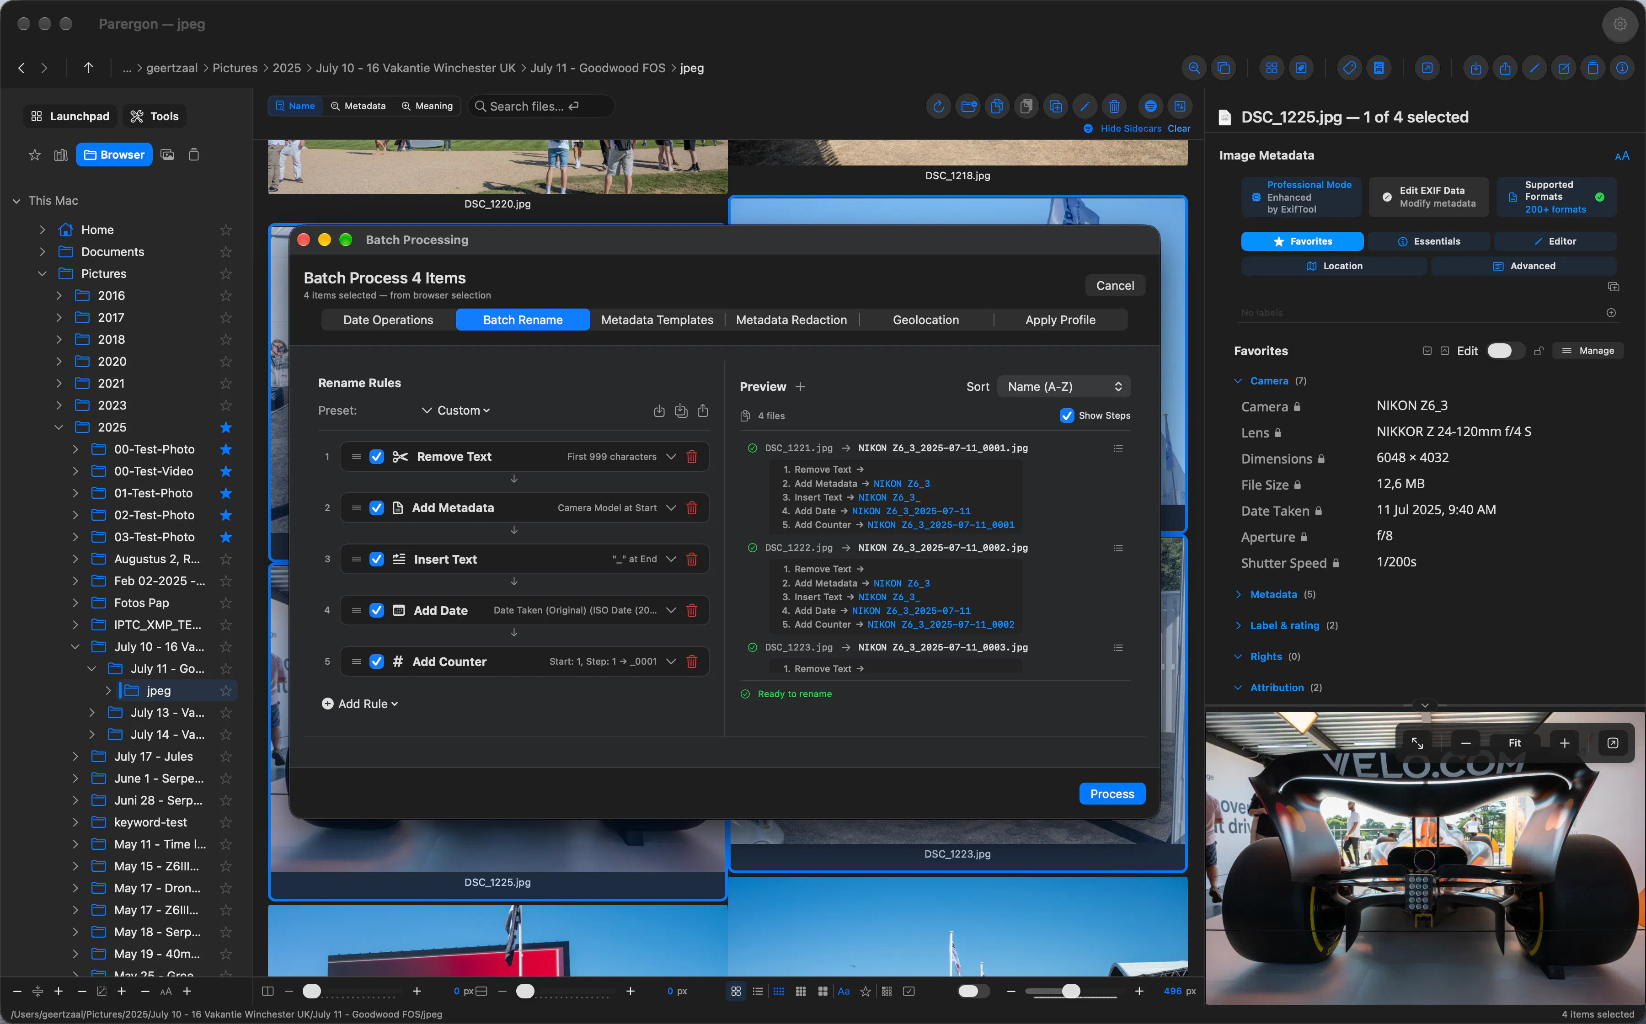Uncheck the Remove Text rule checkbox

pos(377,457)
